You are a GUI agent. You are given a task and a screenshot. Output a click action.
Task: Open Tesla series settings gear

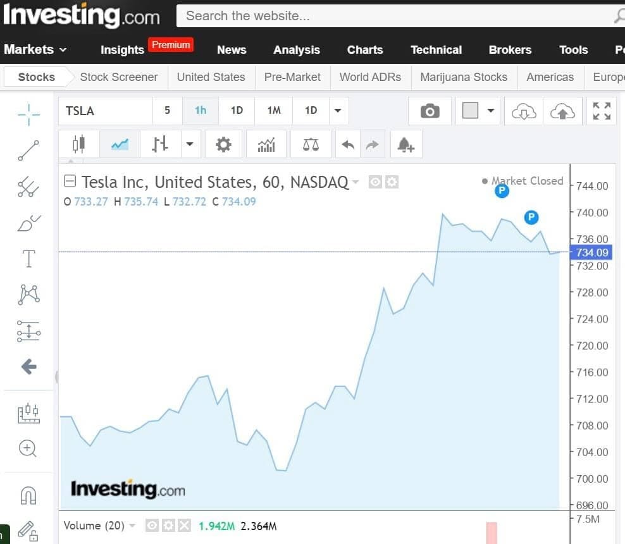pos(392,182)
